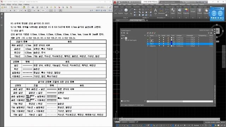Image resolution: width=226 pixels, height=127 pixels.
Task: Select the Circle tool
Action: [x=126, y=11]
